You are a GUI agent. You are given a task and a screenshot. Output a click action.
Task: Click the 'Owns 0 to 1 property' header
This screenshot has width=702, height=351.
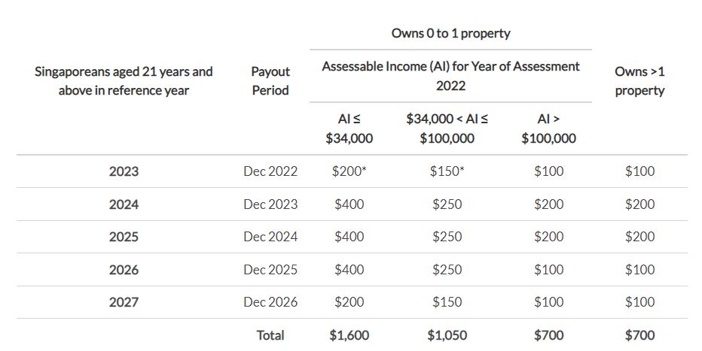tap(450, 34)
